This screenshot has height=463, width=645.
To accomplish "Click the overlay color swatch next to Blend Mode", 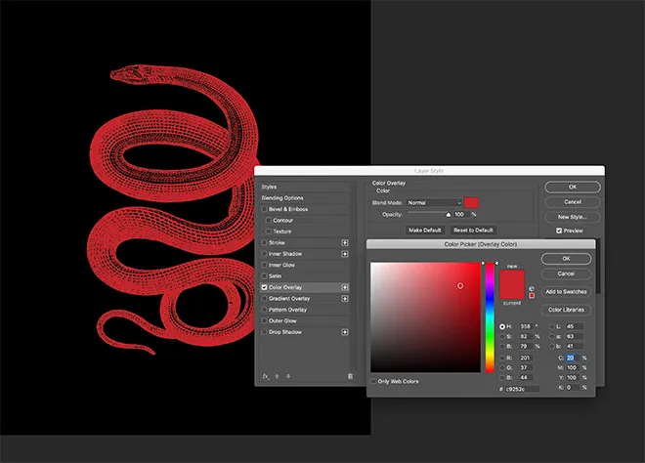I will click(471, 203).
